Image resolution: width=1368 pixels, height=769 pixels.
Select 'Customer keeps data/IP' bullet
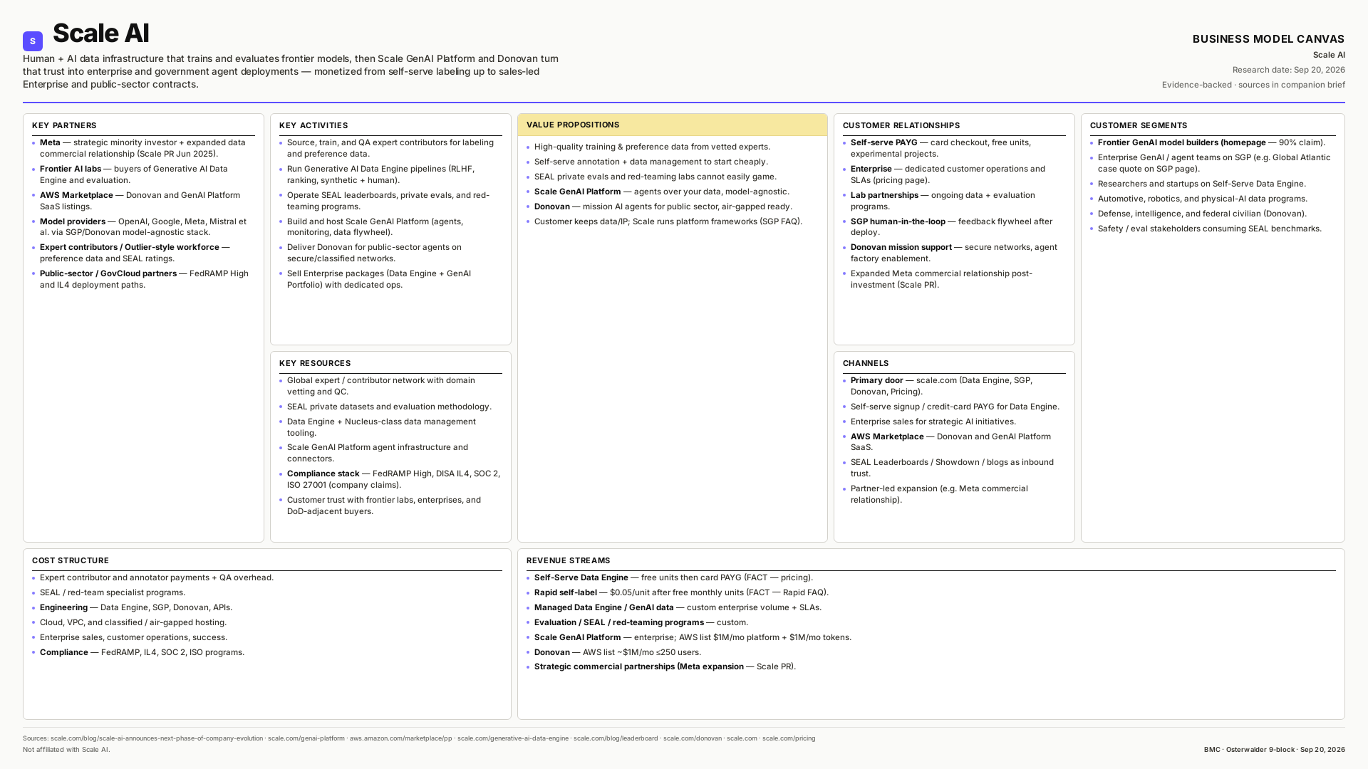(x=668, y=221)
